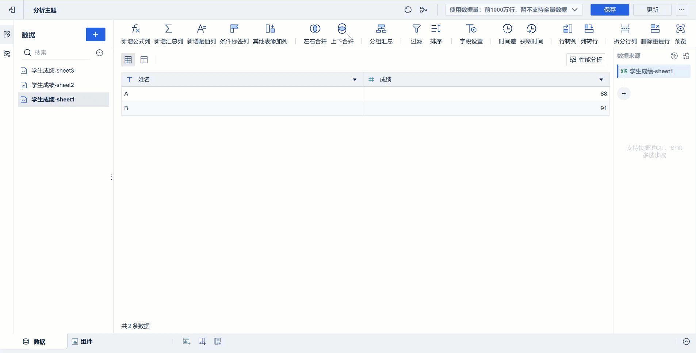The image size is (696, 353).
Task: Expand the 使用数据量 data options dropdown
Action: pos(575,10)
